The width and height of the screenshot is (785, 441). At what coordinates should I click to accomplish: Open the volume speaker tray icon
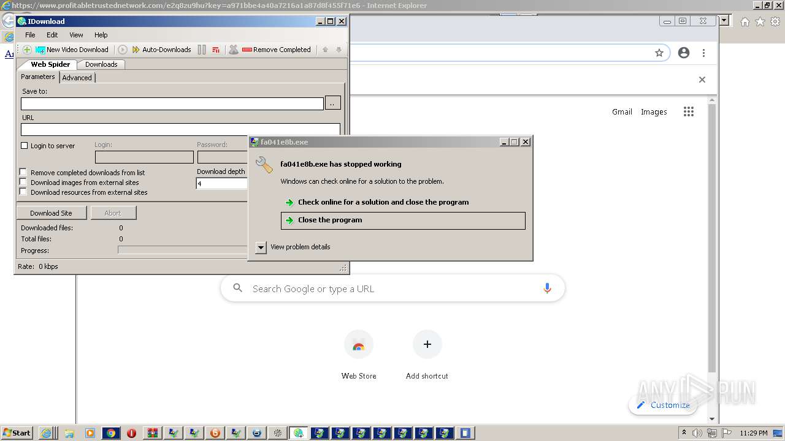697,433
